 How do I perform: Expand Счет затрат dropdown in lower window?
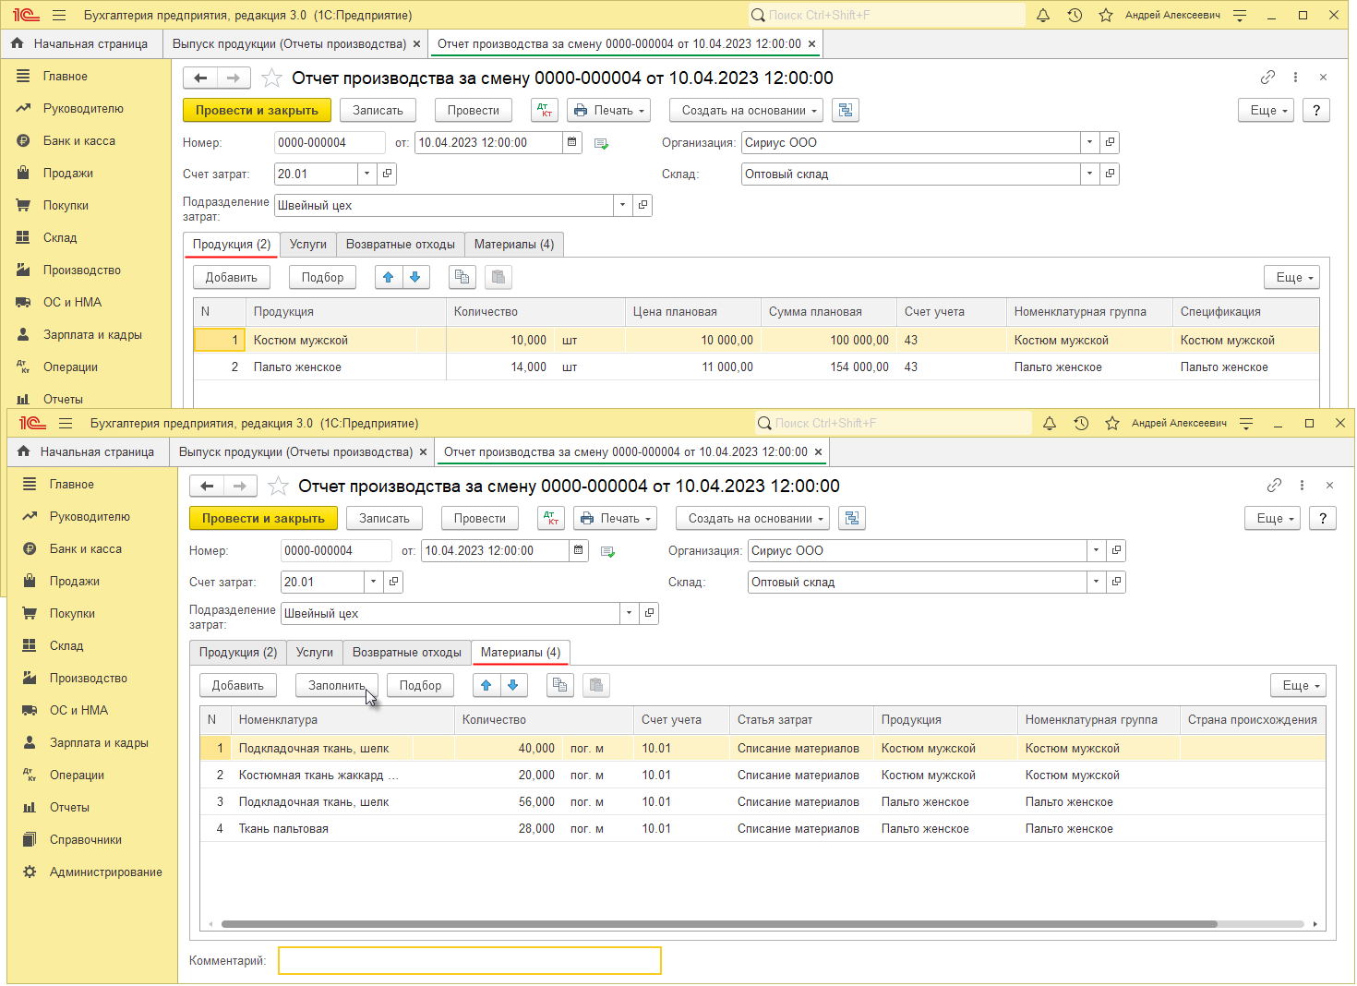coord(374,583)
